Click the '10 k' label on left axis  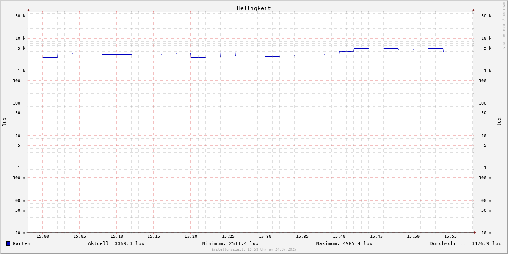click(x=20, y=39)
